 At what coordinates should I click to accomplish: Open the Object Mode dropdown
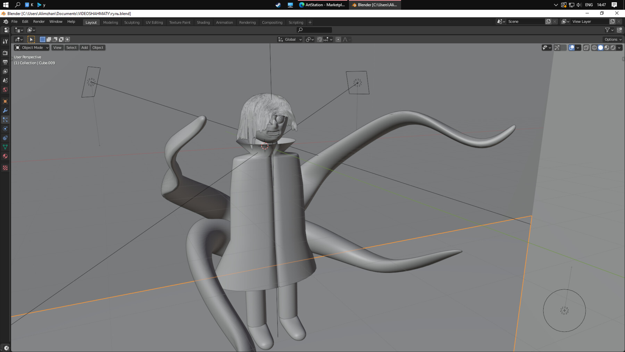coord(32,48)
